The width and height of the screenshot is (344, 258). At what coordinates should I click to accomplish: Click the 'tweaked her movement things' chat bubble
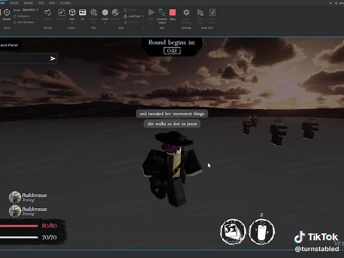(172, 114)
